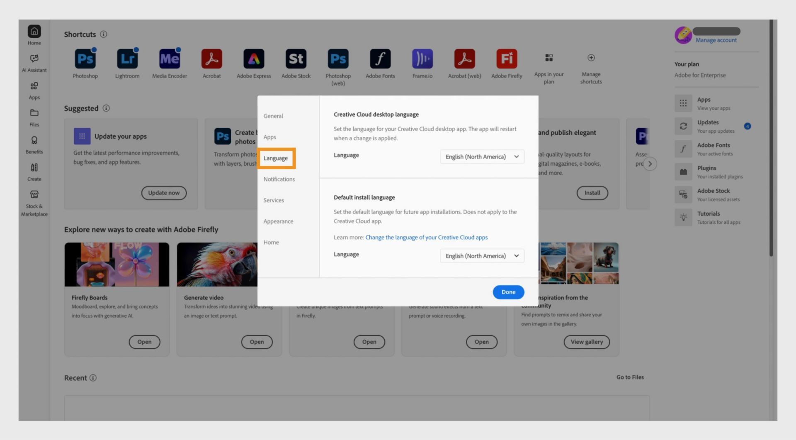Viewport: 796px width, 440px height.
Task: Launch Adobe Firefly shortcut icon
Action: pos(507,59)
